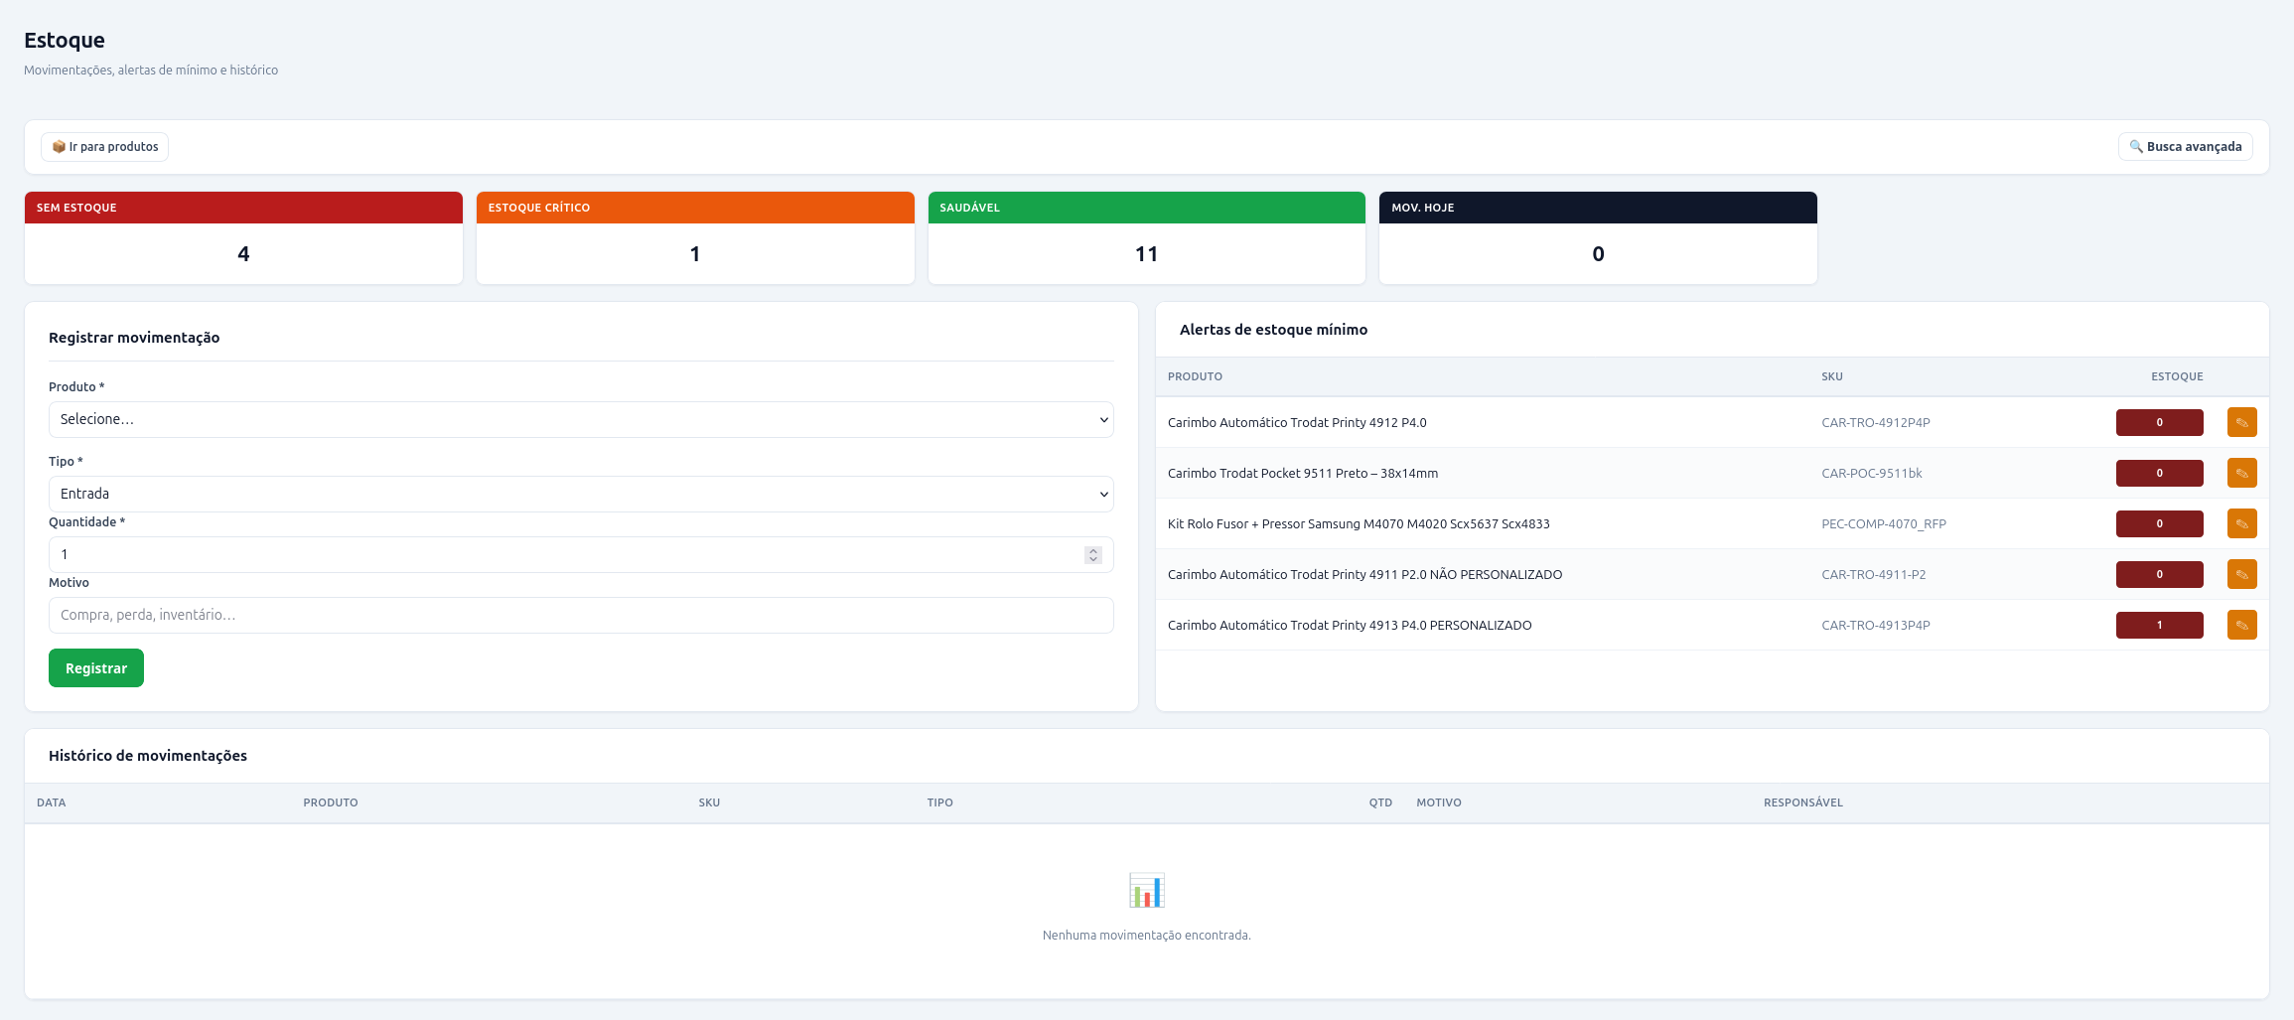Click PRODUTO header in alerts table
Viewport: 2294px width, 1020px height.
click(x=1195, y=376)
